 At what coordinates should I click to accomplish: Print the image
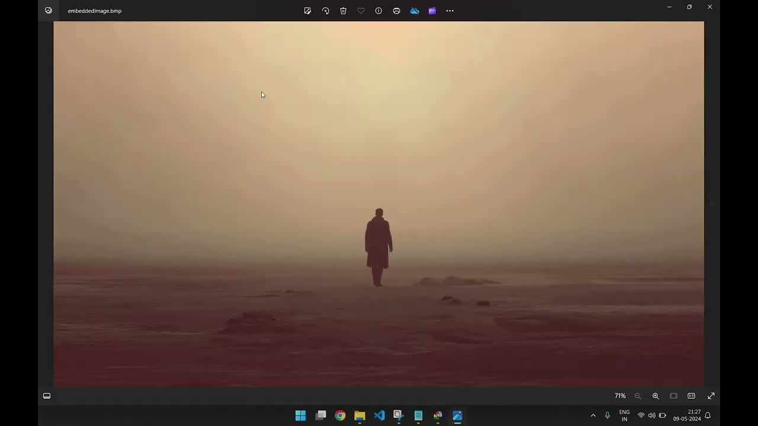point(396,11)
